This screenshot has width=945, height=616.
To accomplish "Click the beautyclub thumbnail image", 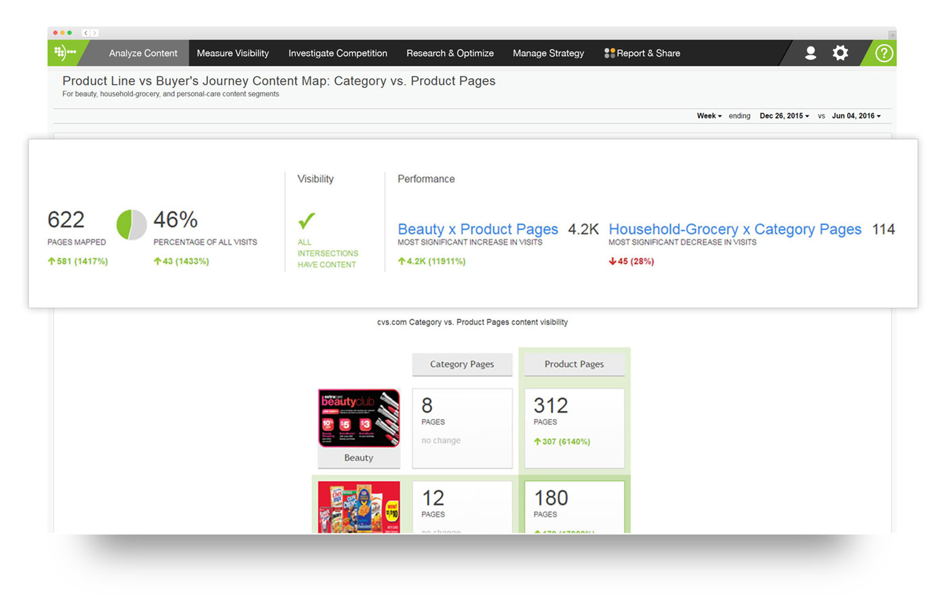I will pos(359,418).
